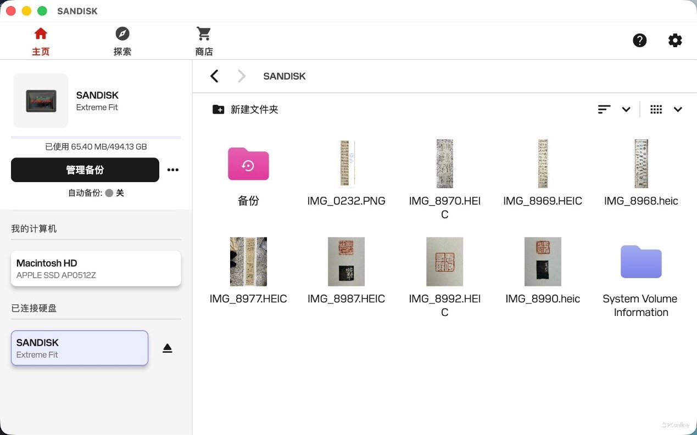
Task: Select IMG_8990.heic thumbnail
Action: pos(543,262)
